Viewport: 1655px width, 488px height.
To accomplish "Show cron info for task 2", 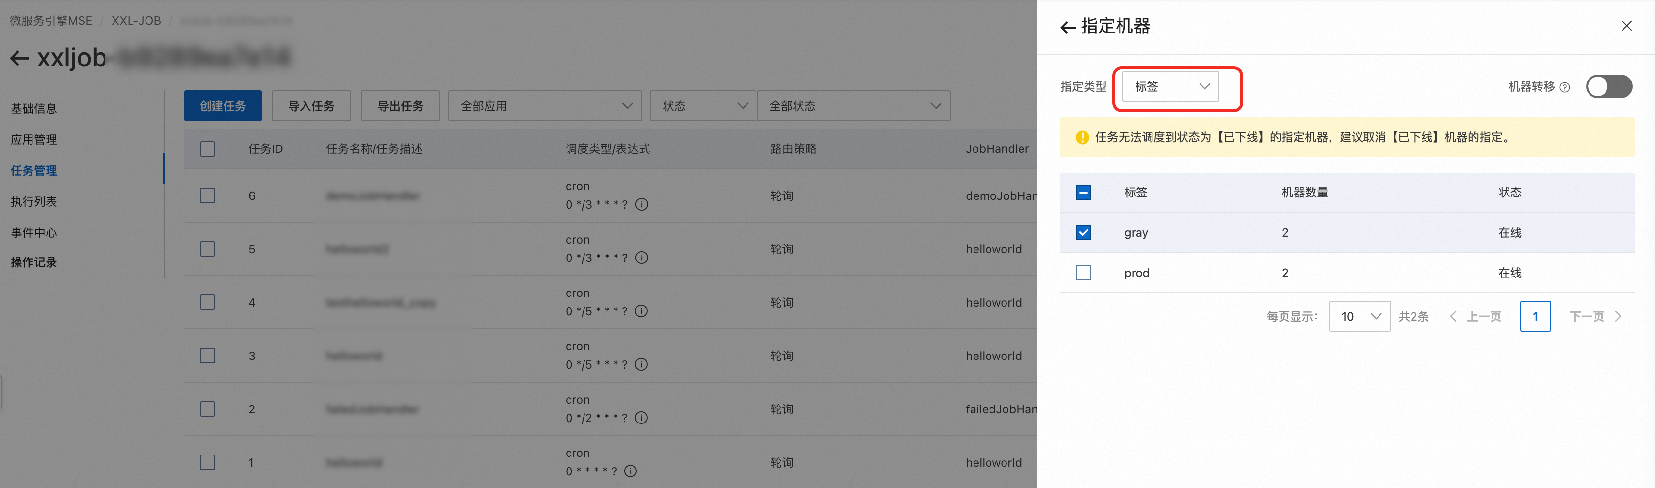I will 641,417.
